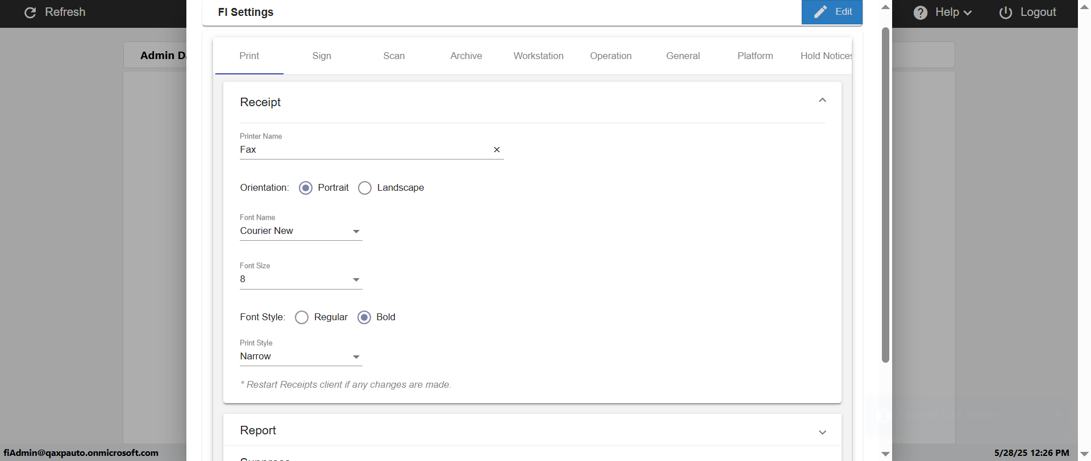The image size is (1091, 461).
Task: Select Portrait orientation
Action: [x=306, y=188]
